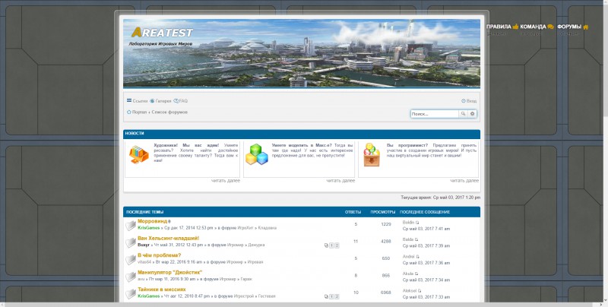Open the ФОРУМЫ menu item
Viewport: 608px width, 307px height.
click(x=569, y=27)
